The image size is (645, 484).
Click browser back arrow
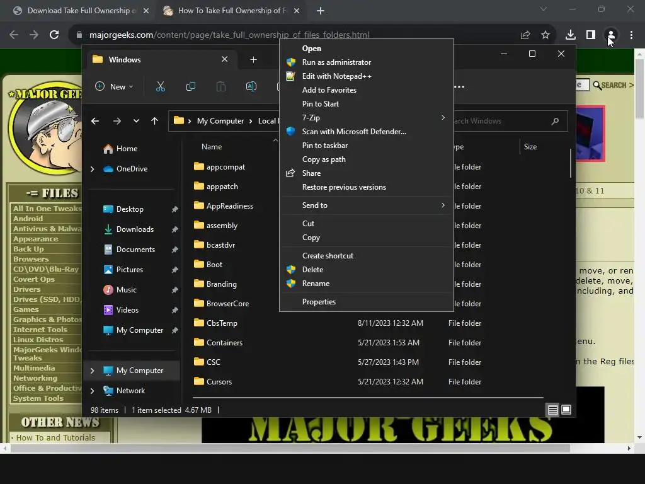[14, 35]
